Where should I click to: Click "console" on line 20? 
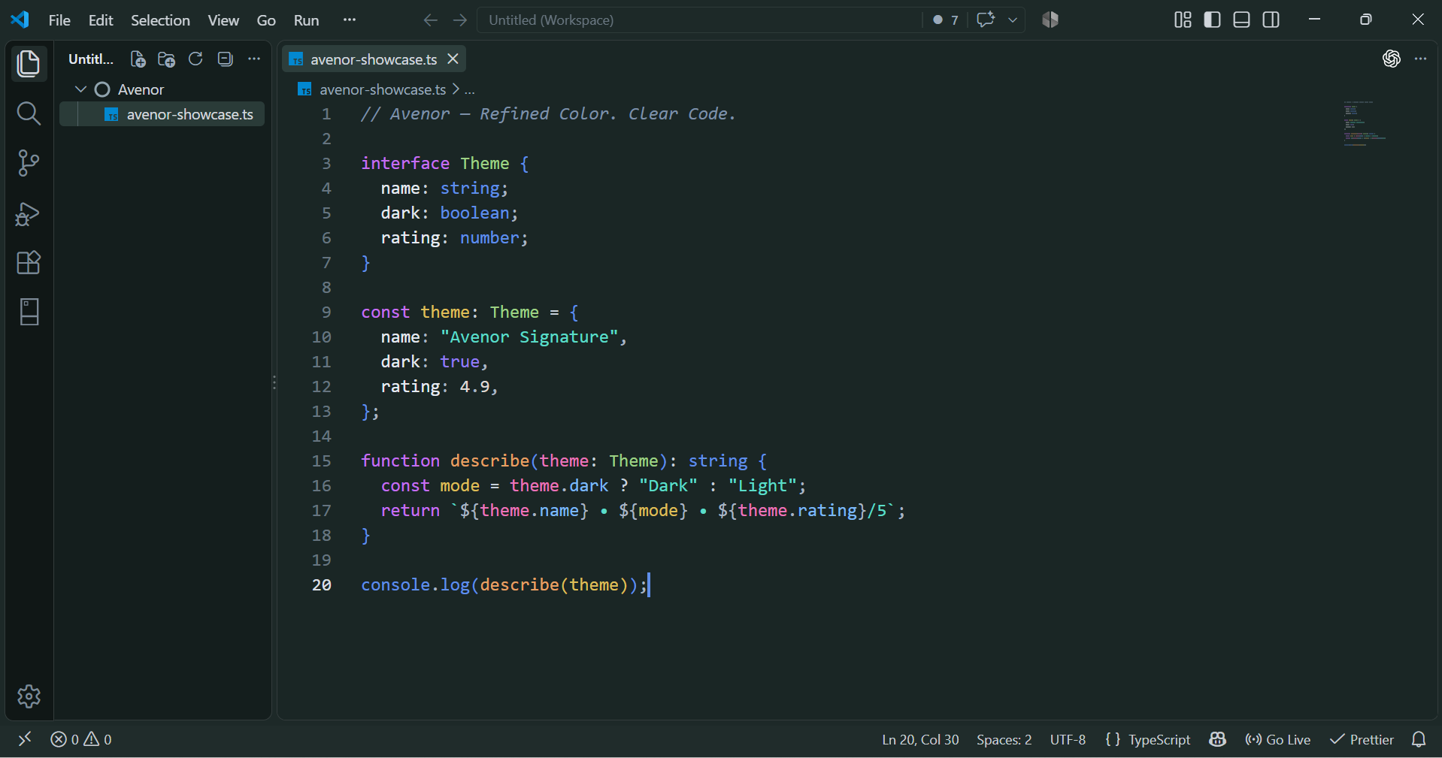(x=395, y=584)
